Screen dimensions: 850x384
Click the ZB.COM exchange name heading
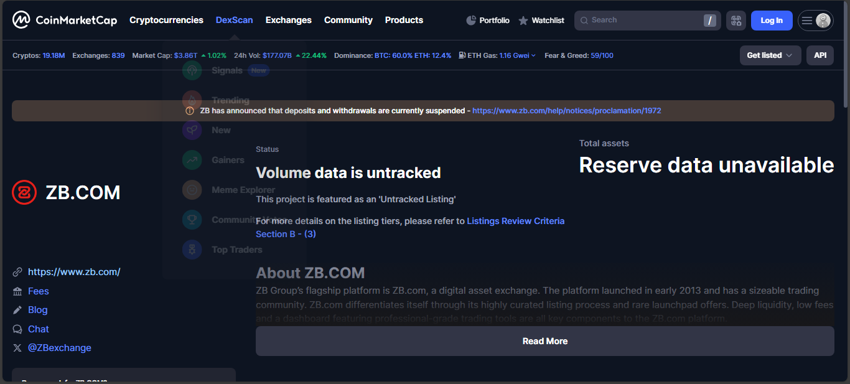[83, 193]
